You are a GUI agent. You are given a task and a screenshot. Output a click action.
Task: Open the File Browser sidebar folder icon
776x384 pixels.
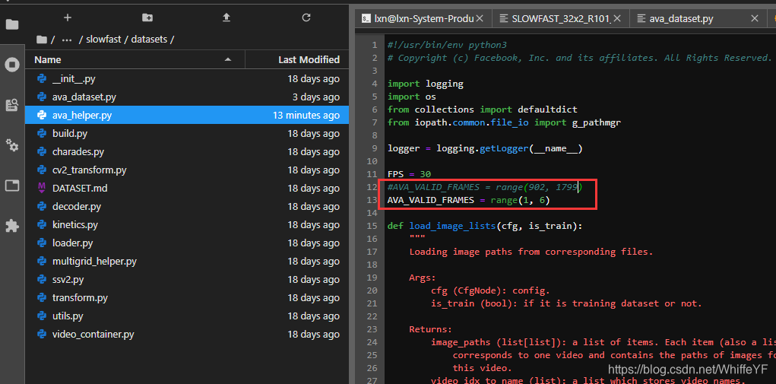pyautogui.click(x=12, y=24)
